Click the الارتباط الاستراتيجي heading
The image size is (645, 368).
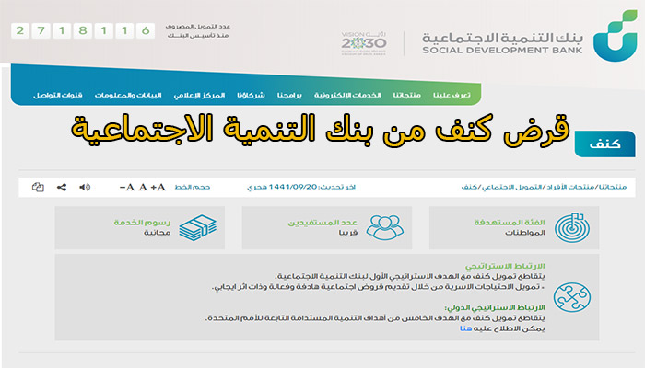pyautogui.click(x=505, y=266)
